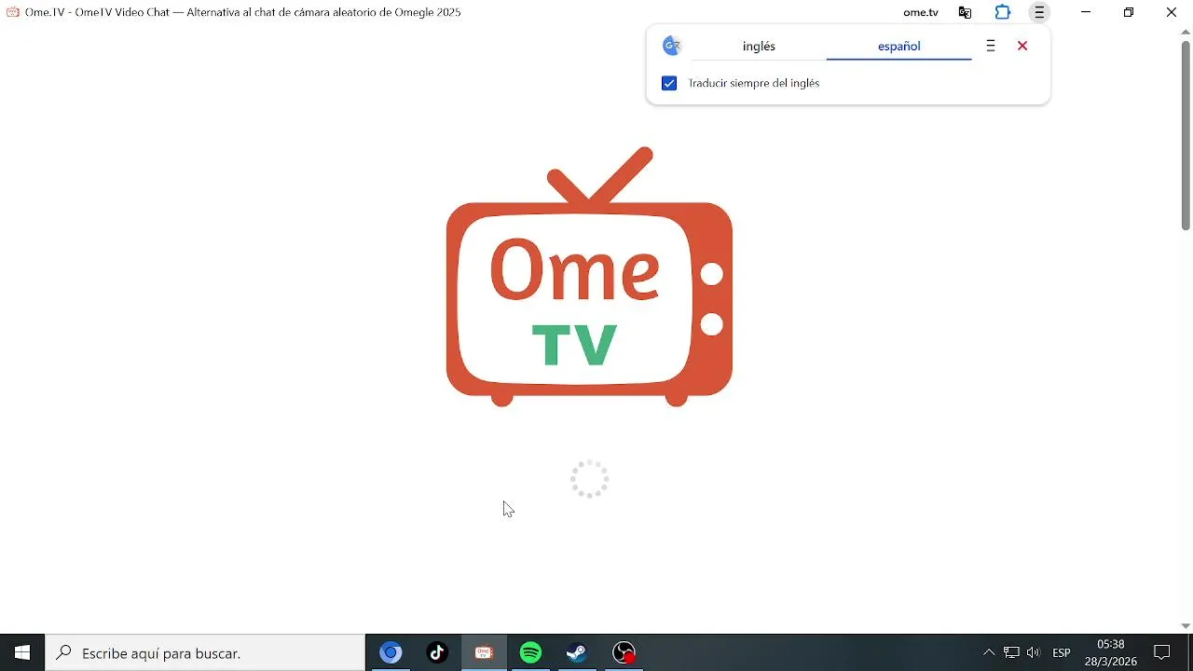Click the scrollbar up arrow
This screenshot has width=1193, height=671.
pos(1186,33)
